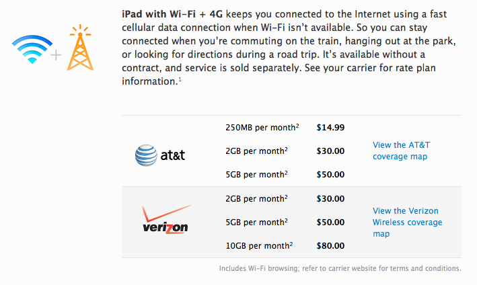Select AT&T 250MB per month plan

(262, 127)
